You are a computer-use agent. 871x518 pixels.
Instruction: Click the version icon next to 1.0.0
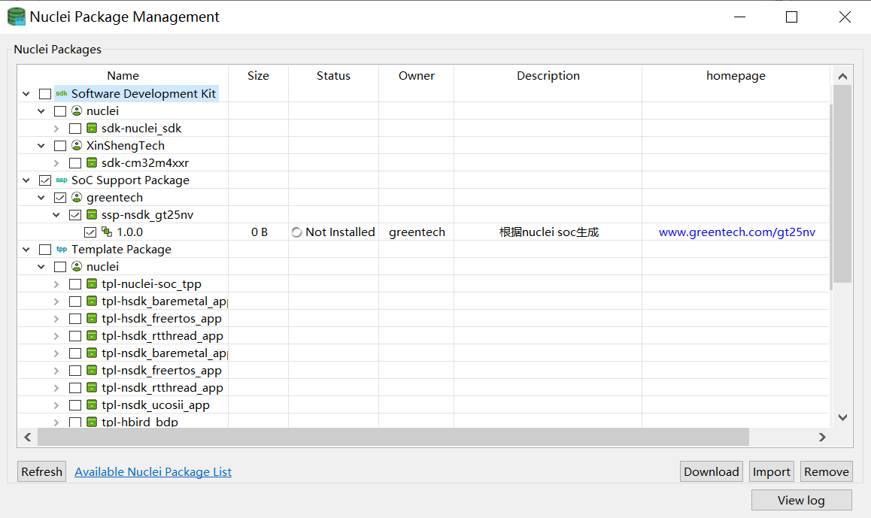(107, 232)
